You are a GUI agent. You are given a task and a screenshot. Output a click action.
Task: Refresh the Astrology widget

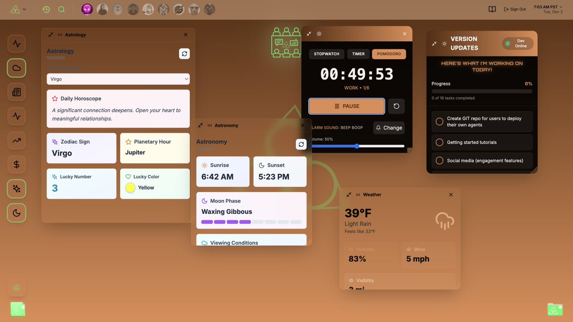point(184,53)
